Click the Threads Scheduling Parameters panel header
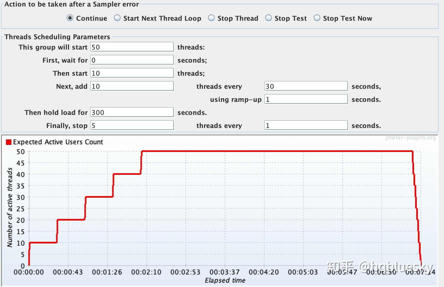The image size is (444, 287). pos(57,36)
